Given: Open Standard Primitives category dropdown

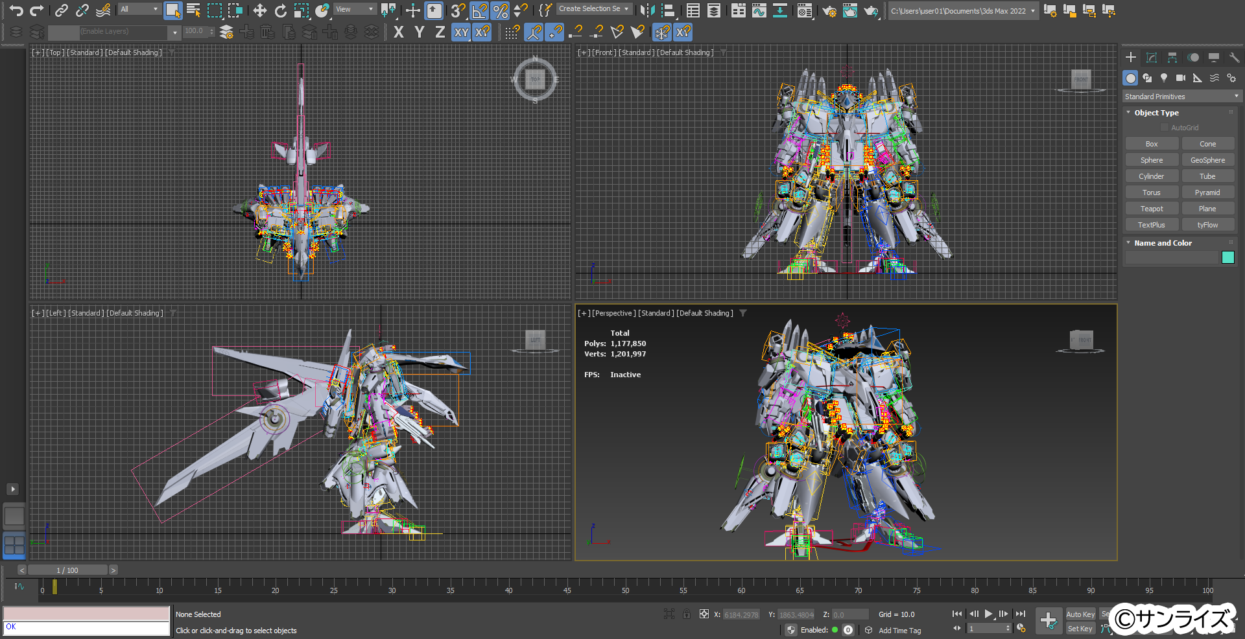Looking at the screenshot, I should click(x=1182, y=97).
